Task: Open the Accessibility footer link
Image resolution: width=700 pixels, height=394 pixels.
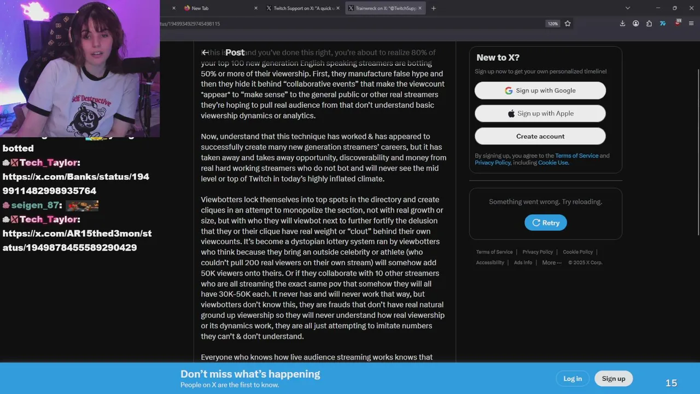Action: 490,263
